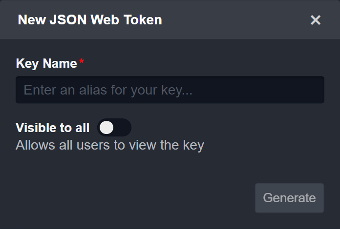The width and height of the screenshot is (340, 229).
Task: Dismiss the token creation modal
Action: [316, 20]
